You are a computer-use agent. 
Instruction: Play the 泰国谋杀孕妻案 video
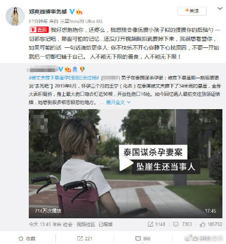point(125,164)
